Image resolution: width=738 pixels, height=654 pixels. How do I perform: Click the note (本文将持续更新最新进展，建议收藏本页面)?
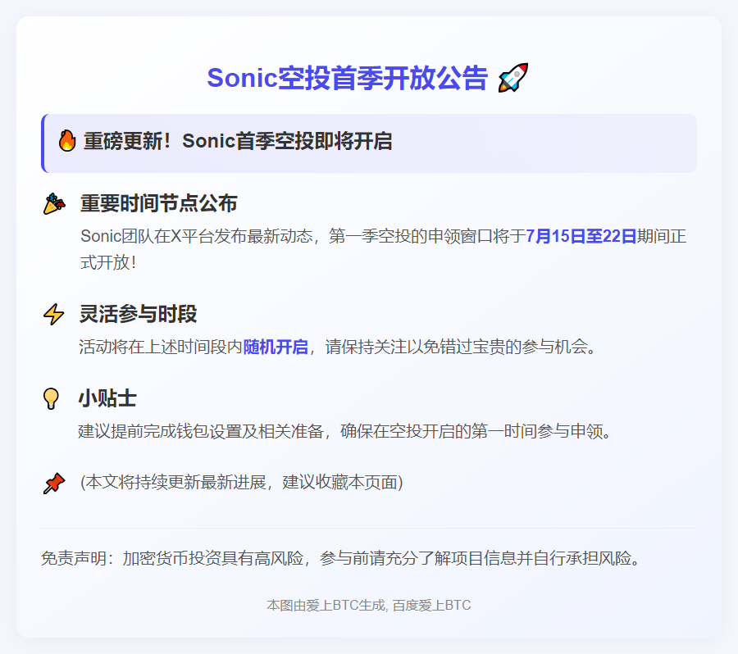(x=241, y=482)
